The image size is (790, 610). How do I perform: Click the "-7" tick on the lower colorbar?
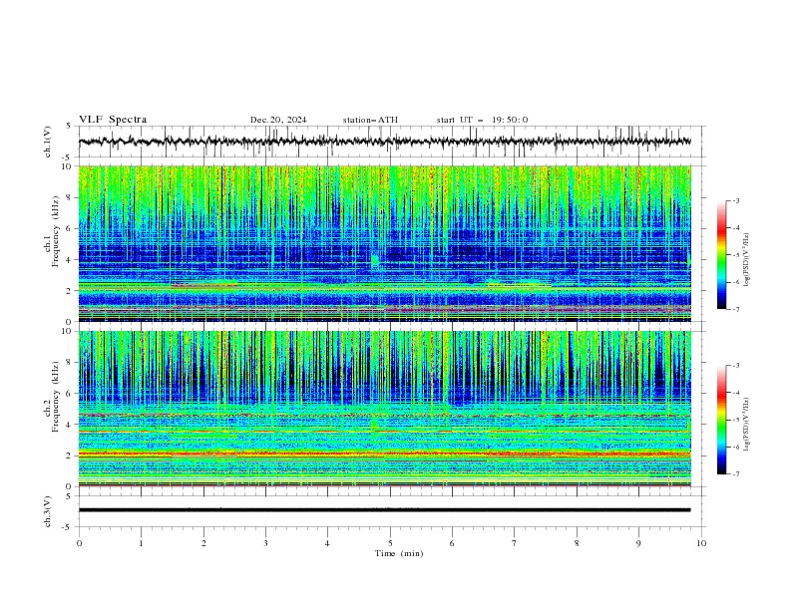click(735, 474)
